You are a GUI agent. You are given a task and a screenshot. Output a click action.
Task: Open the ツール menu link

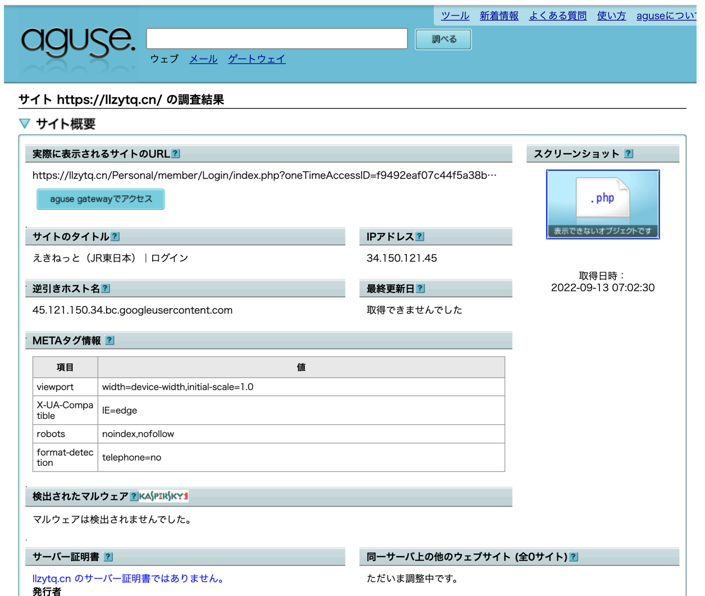pyautogui.click(x=455, y=16)
